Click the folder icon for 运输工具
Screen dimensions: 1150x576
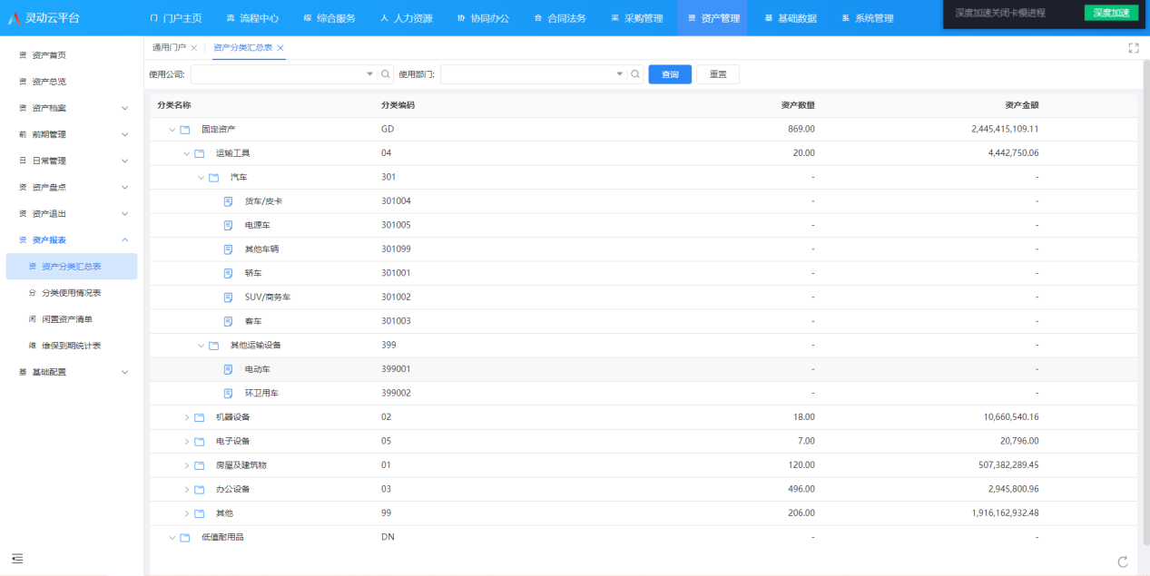tap(200, 153)
